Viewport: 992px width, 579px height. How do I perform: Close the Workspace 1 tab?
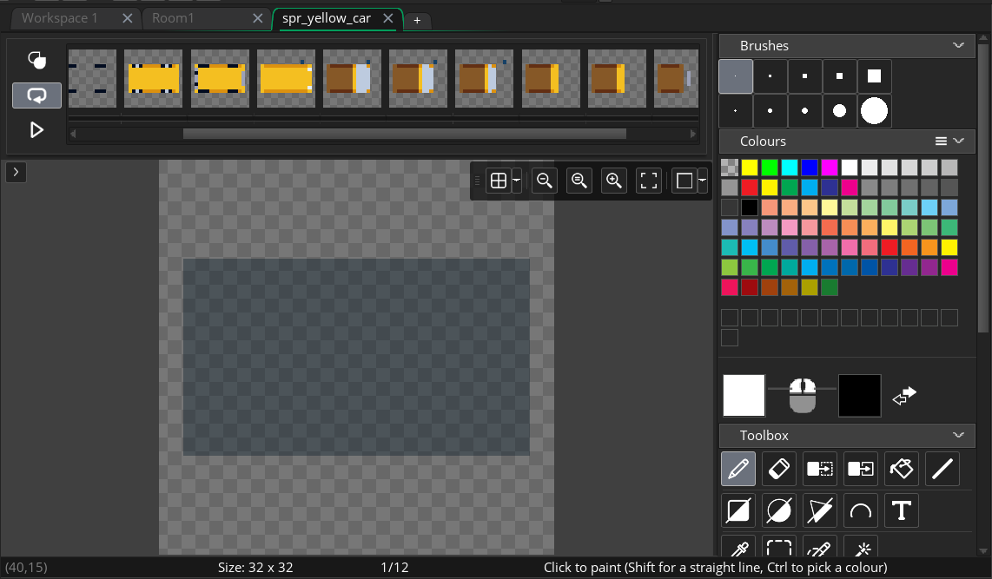tap(127, 18)
